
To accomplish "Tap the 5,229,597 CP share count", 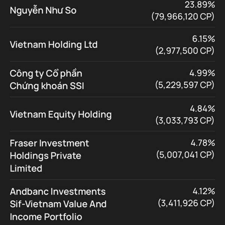I will point(185,85).
